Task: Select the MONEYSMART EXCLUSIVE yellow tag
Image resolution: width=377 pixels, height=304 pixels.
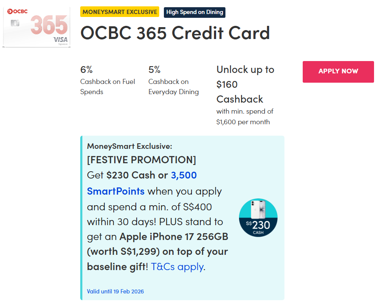Action: click(x=120, y=12)
